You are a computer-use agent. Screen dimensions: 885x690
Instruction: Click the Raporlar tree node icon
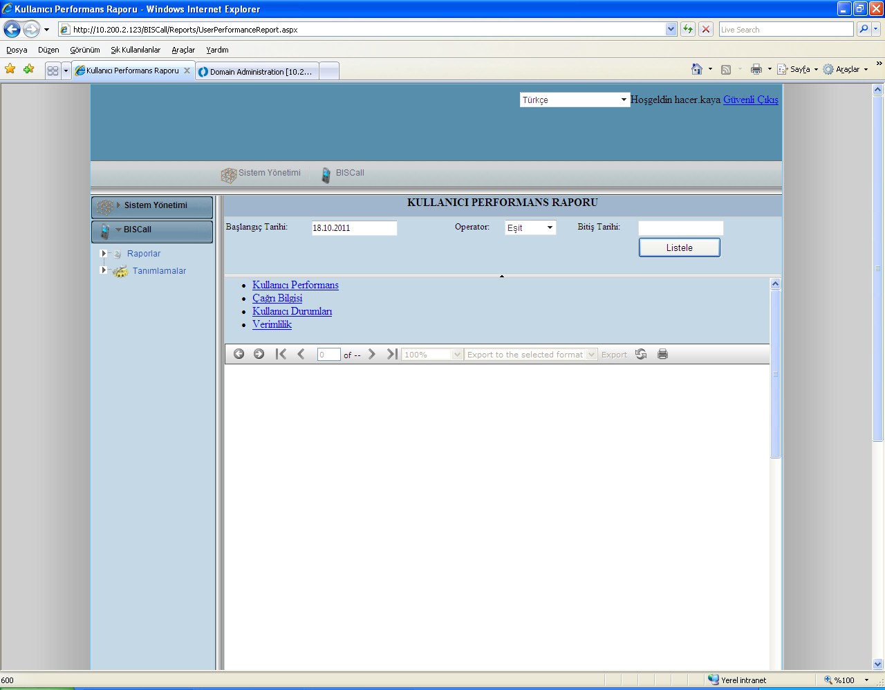click(x=118, y=254)
